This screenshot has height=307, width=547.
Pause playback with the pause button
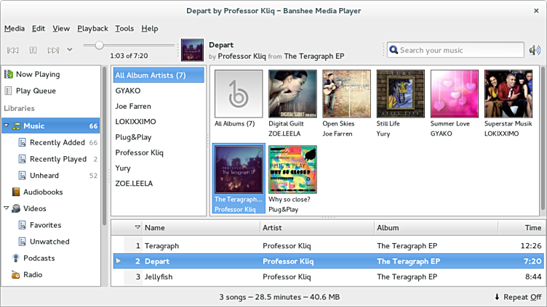pos(33,50)
